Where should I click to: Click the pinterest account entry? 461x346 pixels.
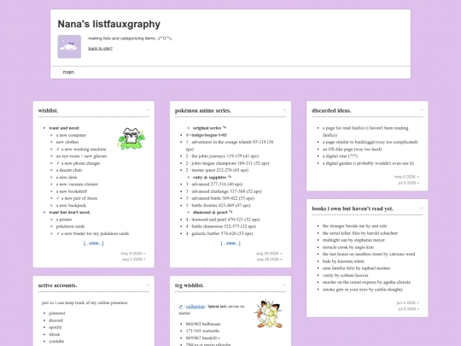point(57,314)
